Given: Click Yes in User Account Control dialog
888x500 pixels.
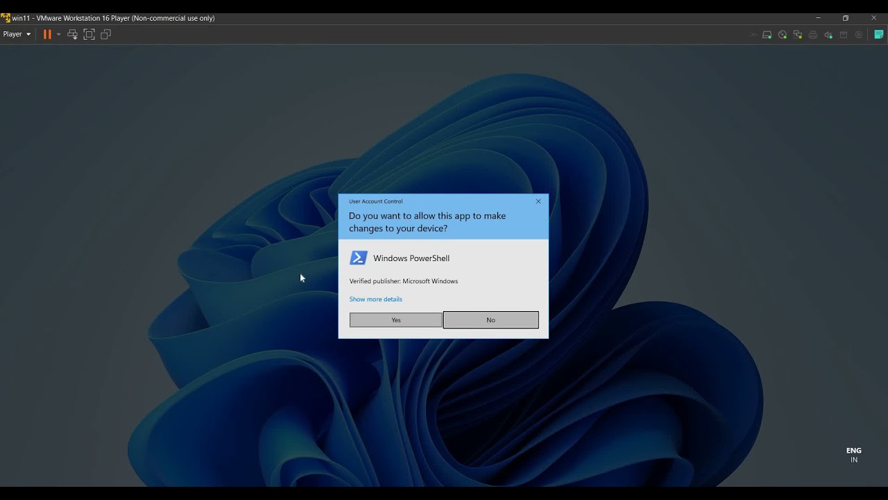Looking at the screenshot, I should click(396, 319).
